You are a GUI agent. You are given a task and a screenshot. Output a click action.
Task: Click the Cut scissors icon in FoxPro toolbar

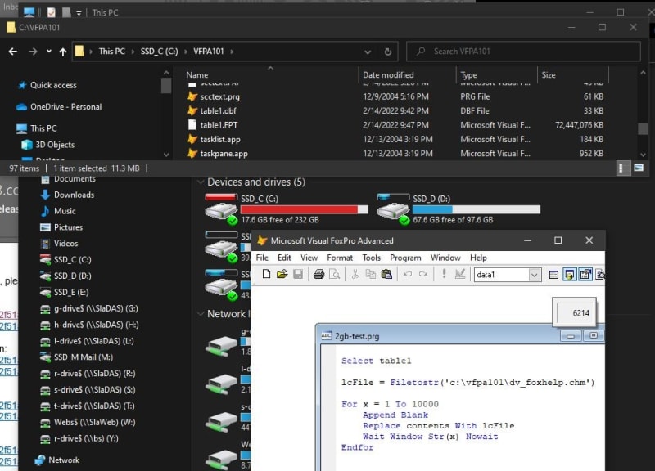pyautogui.click(x=355, y=274)
